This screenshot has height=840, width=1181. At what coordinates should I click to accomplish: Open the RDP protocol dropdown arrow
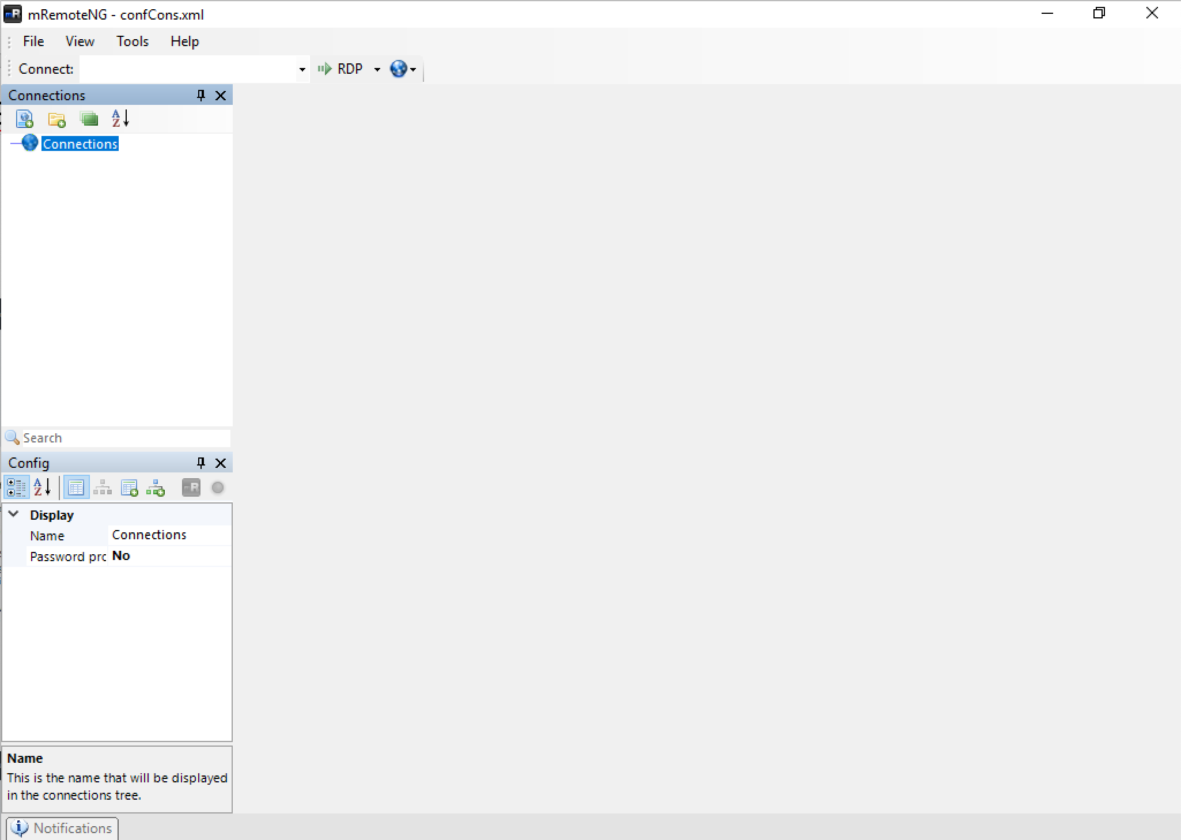pyautogui.click(x=377, y=69)
